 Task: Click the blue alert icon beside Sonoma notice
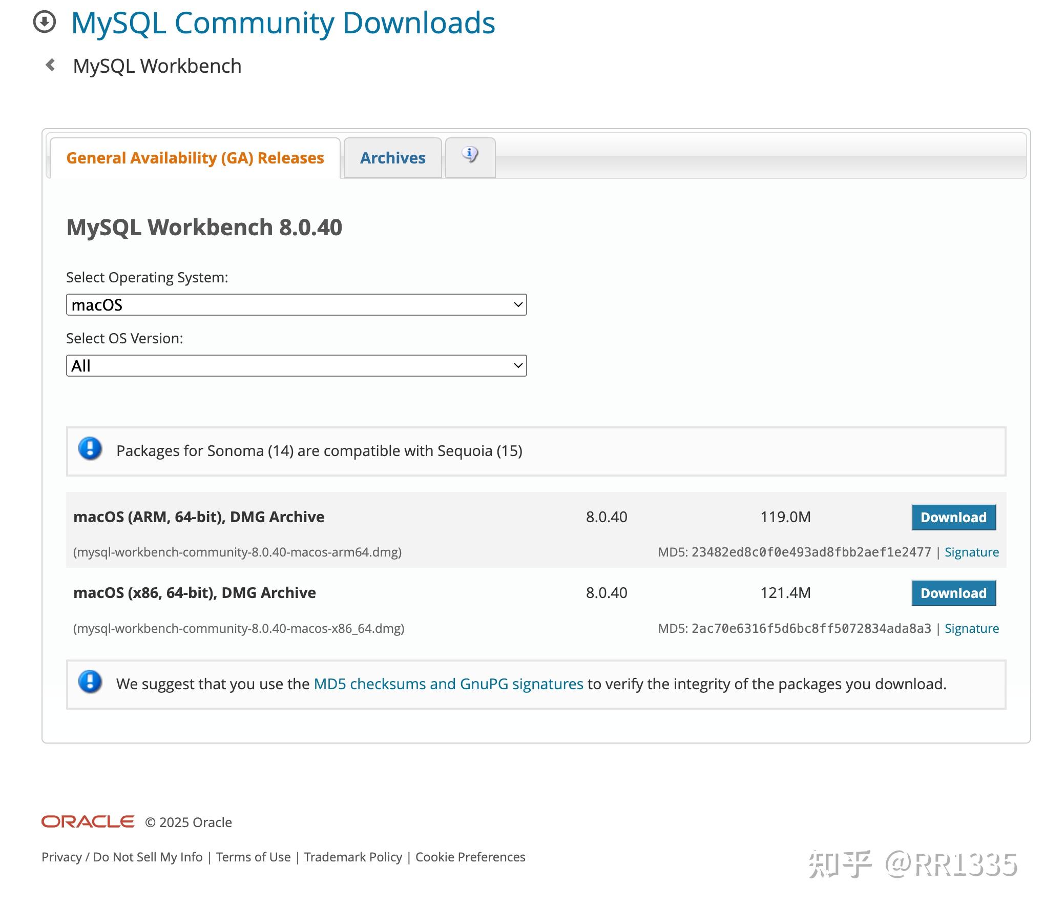click(90, 449)
